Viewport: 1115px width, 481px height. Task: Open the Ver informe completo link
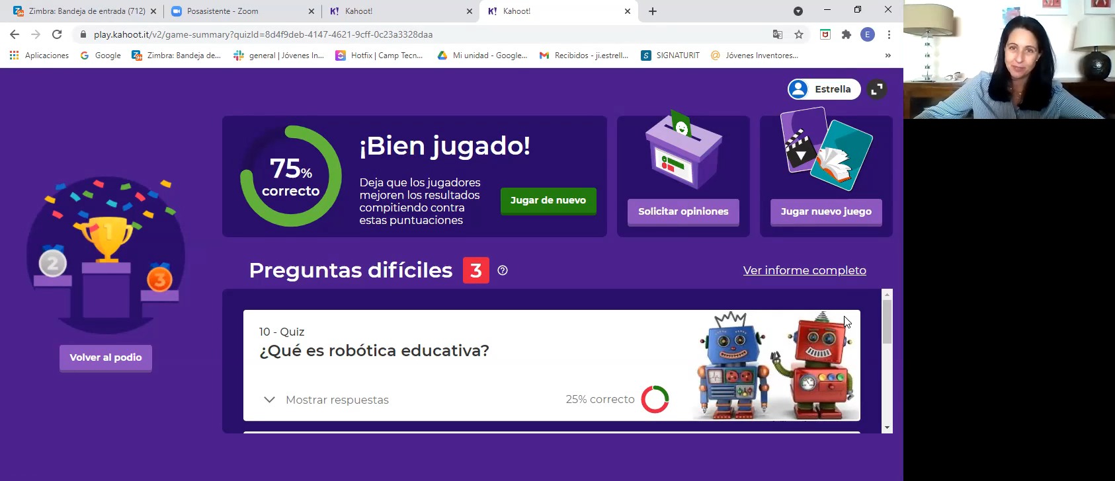point(804,270)
